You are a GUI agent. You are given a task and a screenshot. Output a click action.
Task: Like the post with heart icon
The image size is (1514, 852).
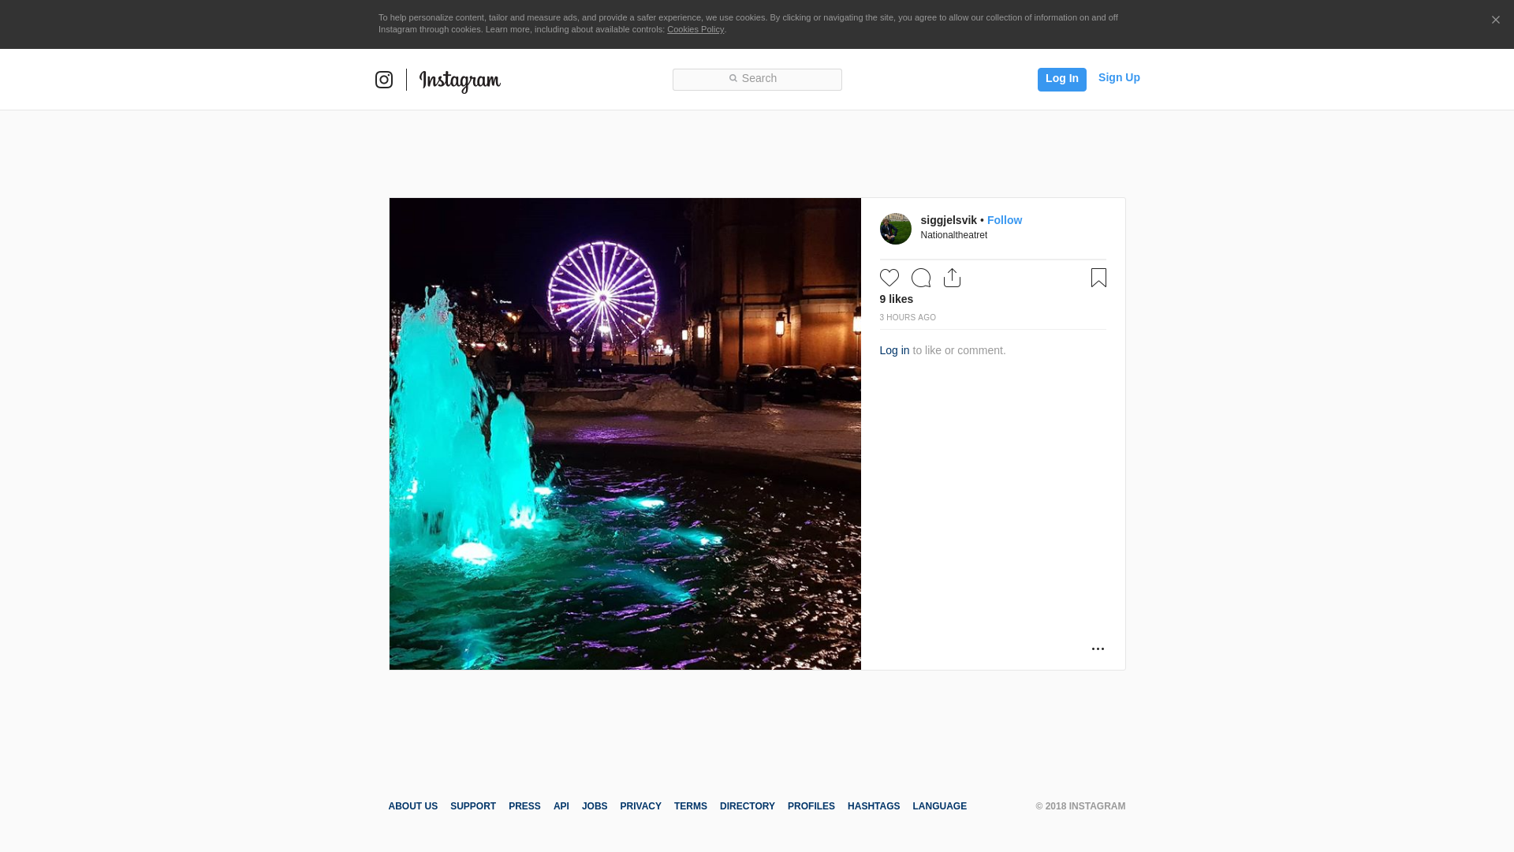point(889,278)
